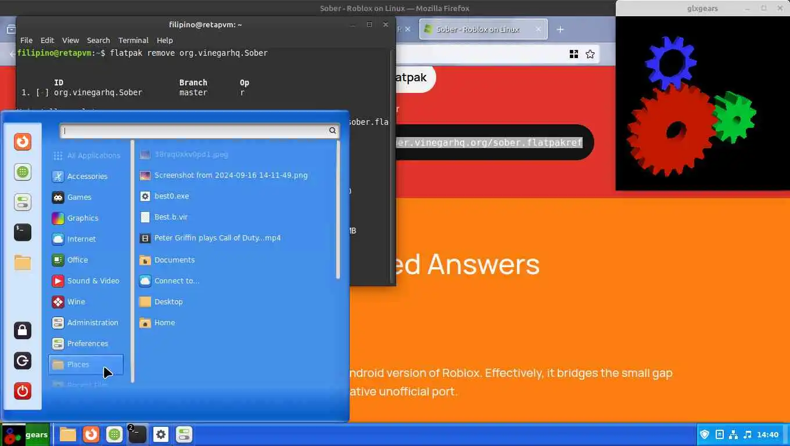Open the Games category
The width and height of the screenshot is (790, 446).
coord(86,197)
